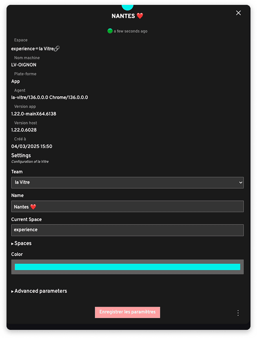This screenshot has width=257, height=338.
Task: Click the Settings section heading
Action: pos(21,156)
